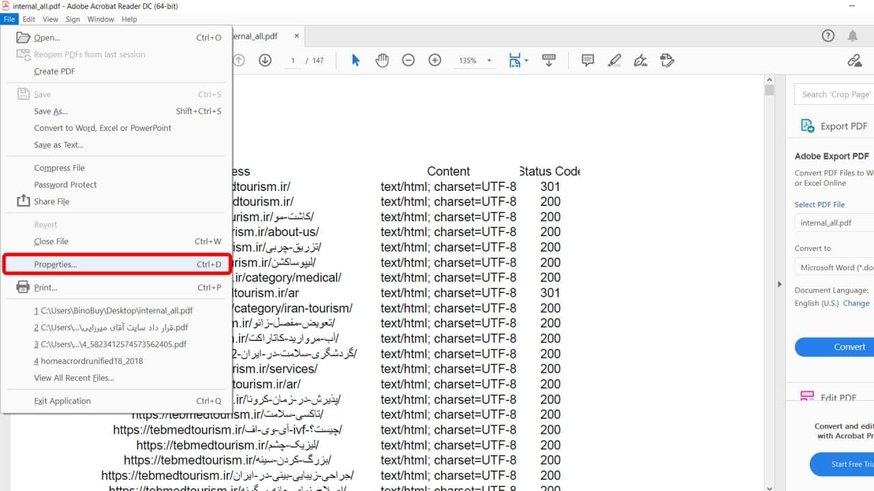874x491 pixels.
Task: Open Properties... from File menu
Action: (117, 264)
